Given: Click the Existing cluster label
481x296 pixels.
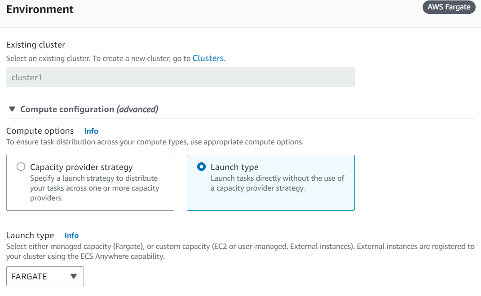Looking at the screenshot, I should click(x=35, y=45).
